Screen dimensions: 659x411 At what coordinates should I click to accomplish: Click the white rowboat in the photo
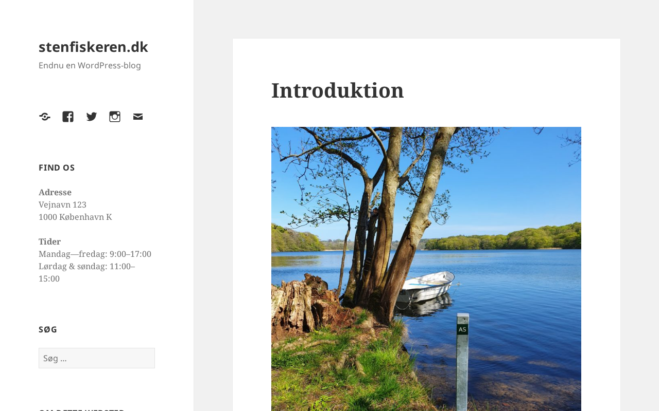(425, 287)
